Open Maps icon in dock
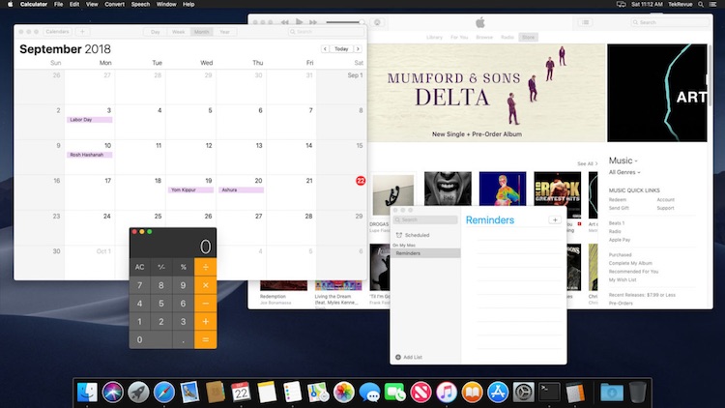This screenshot has width=725, height=408. coord(318,393)
